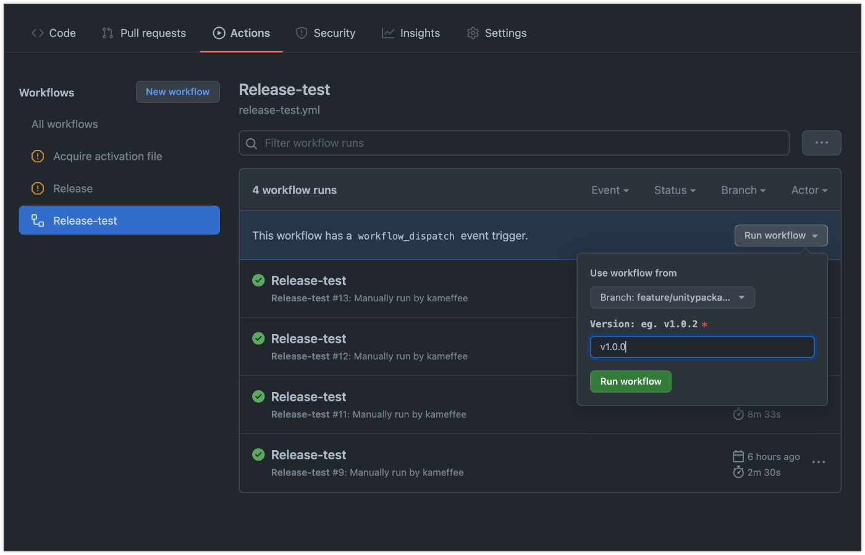Click warning icon beside Acquire activation file
Viewport: 865px width, 555px height.
point(38,157)
